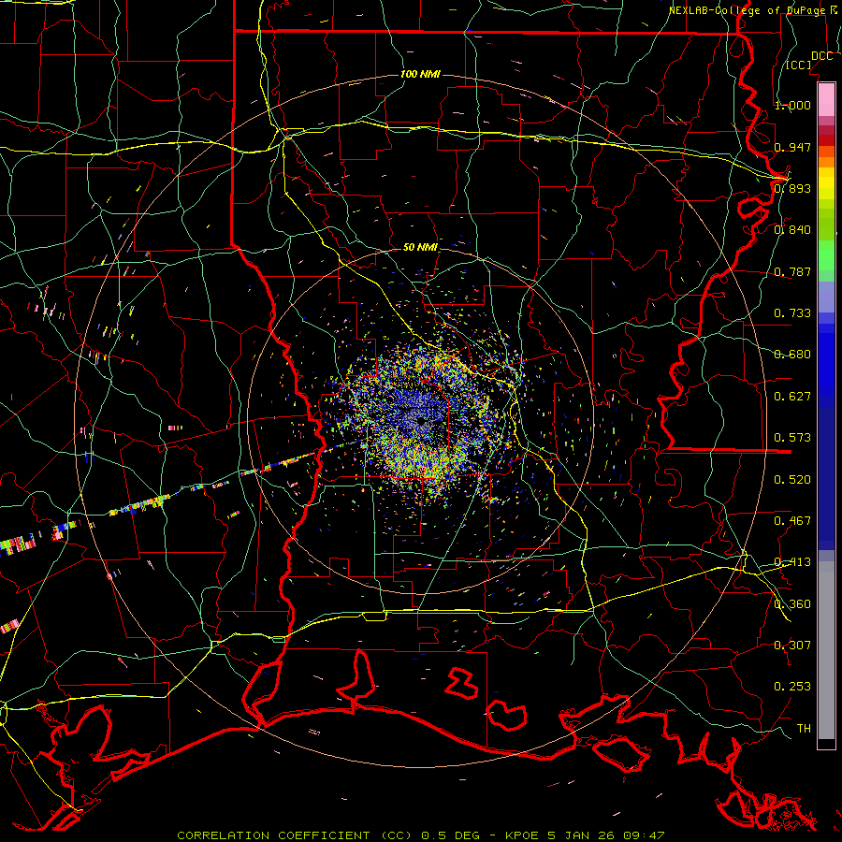
Task: Click the 1.000 value on the scale
Action: (x=792, y=105)
